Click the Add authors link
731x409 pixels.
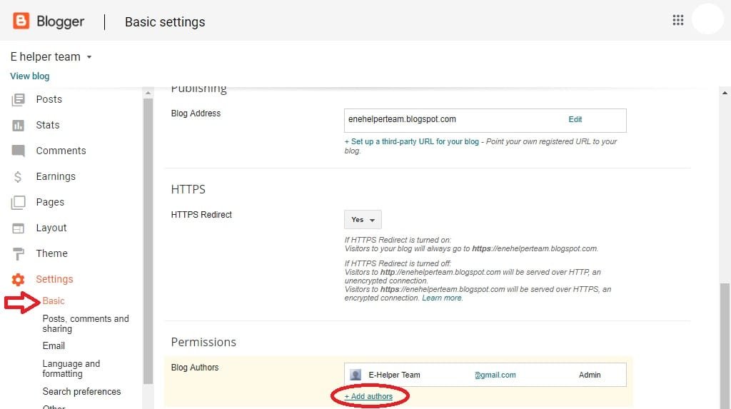[368, 396]
